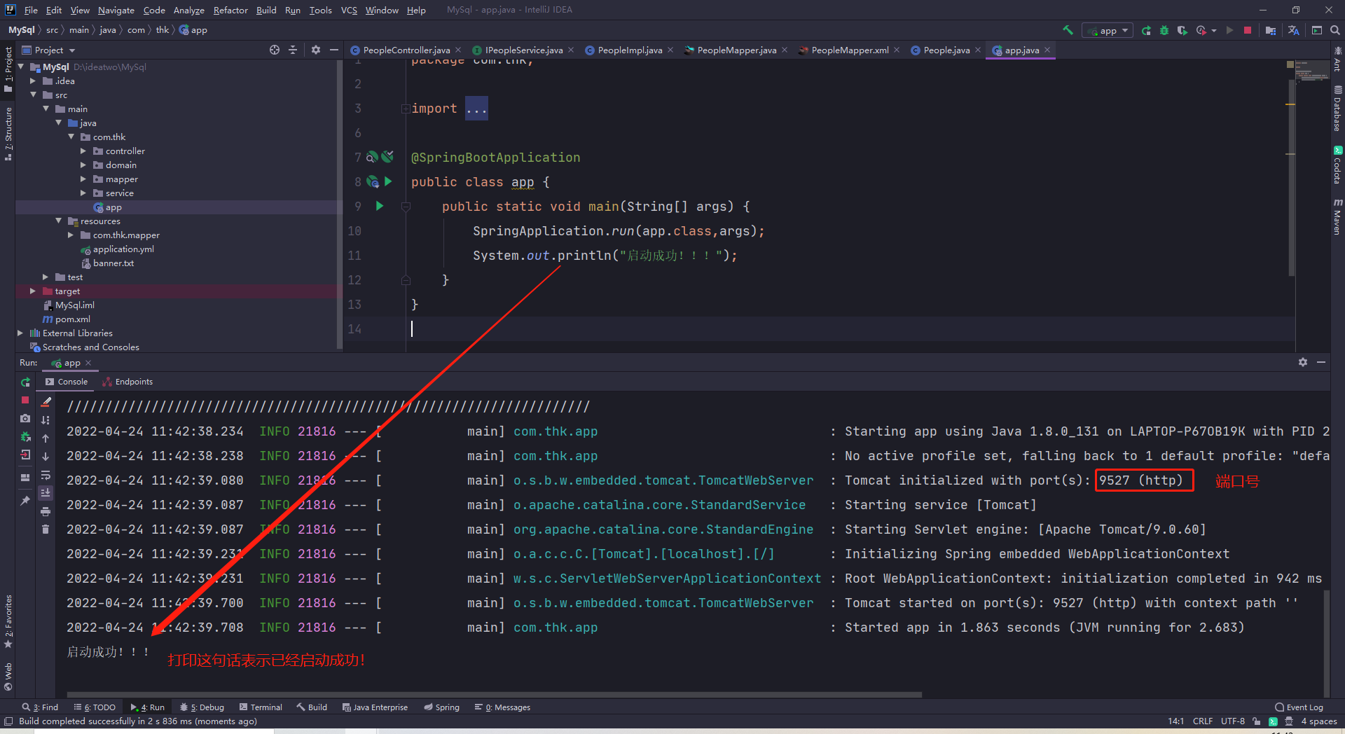Unfold the collapsed import block
The width and height of the screenshot is (1345, 734).
pos(406,109)
